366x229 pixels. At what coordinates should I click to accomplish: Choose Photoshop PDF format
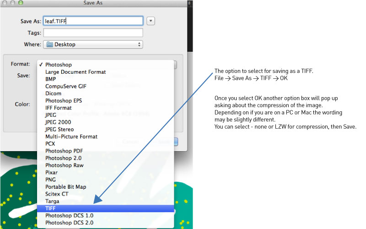click(x=106, y=151)
